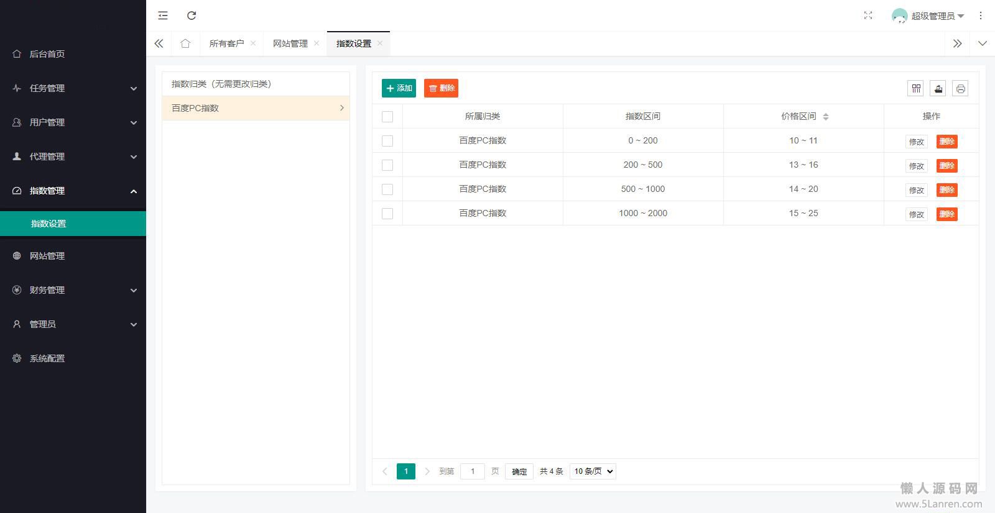
Task: Open the vertical three-dot more menu
Action: pos(981,16)
